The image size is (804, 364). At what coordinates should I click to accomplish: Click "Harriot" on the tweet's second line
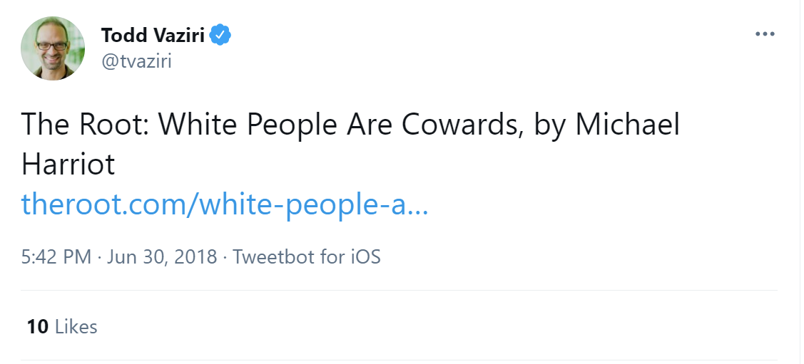(x=68, y=165)
